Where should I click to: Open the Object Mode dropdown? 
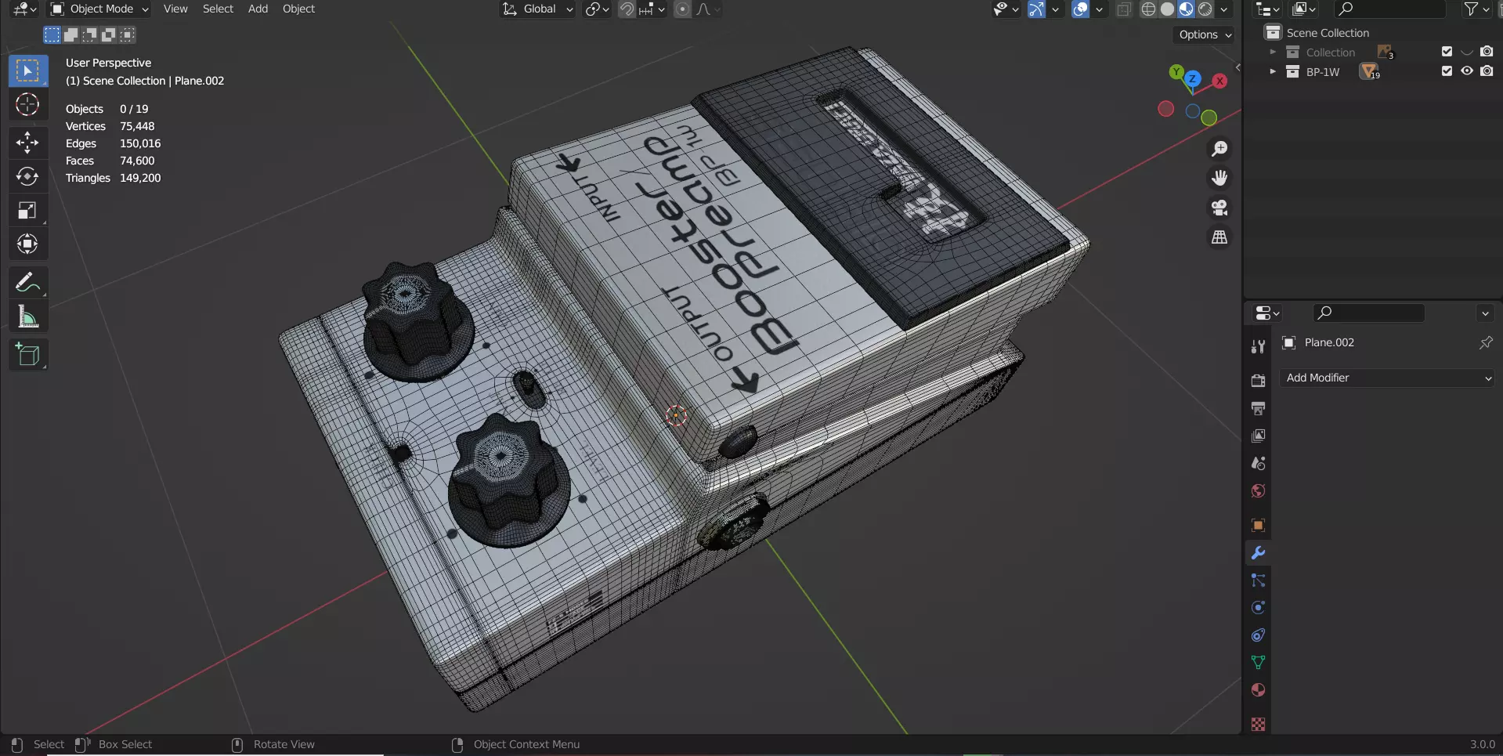click(x=99, y=9)
